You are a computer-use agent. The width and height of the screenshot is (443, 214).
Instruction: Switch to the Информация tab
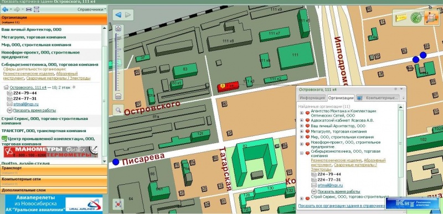[312, 98]
